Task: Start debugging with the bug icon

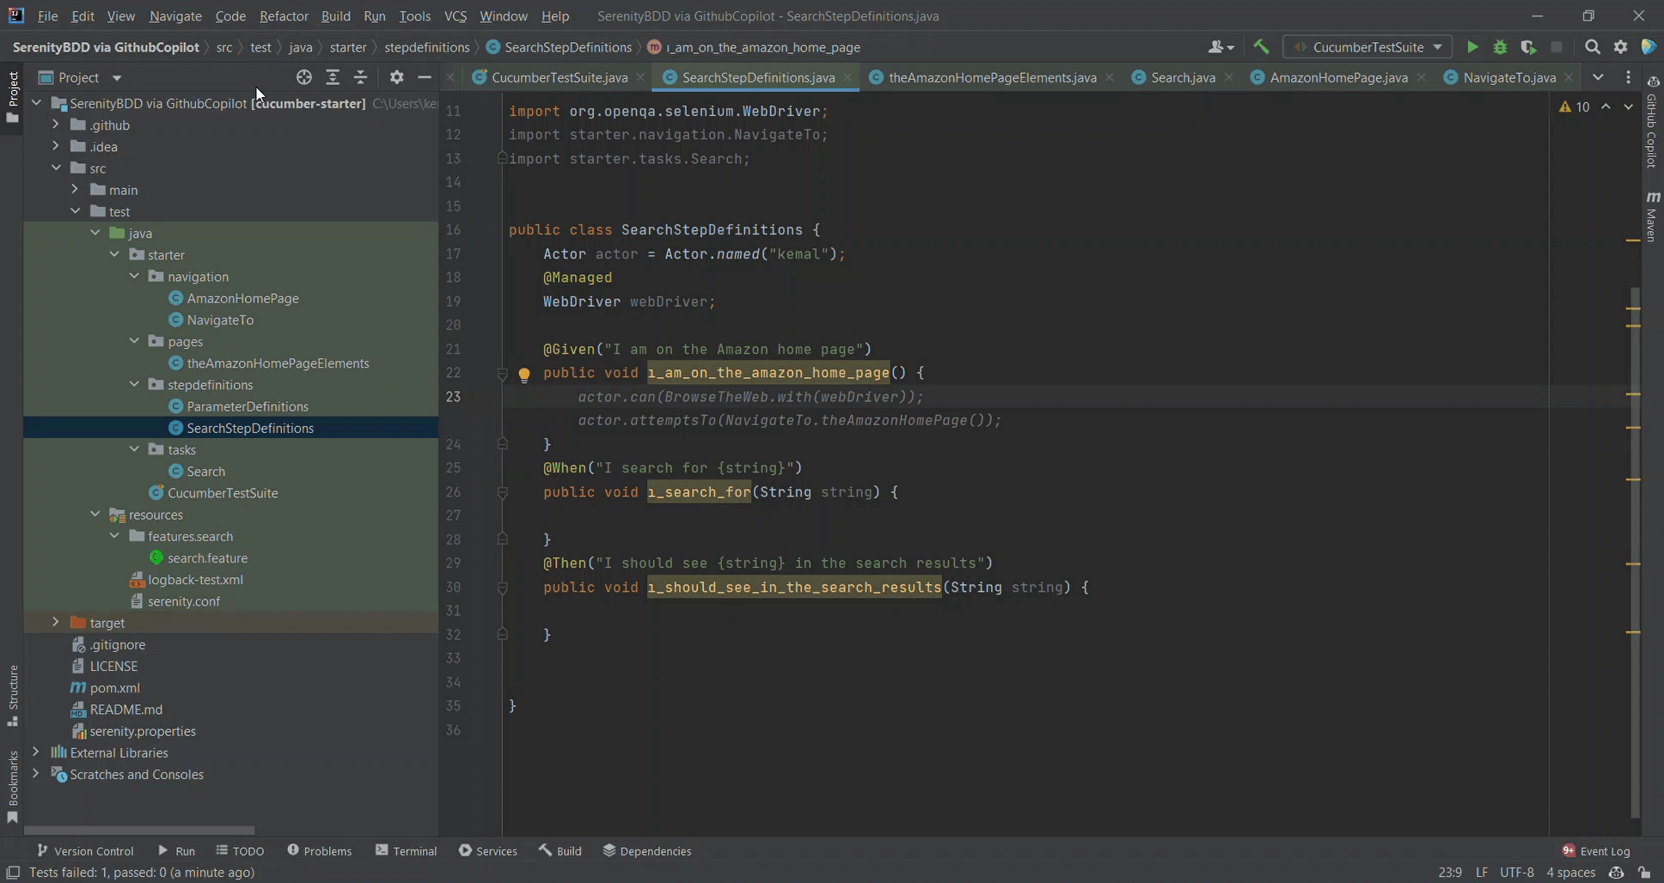Action: 1501,46
